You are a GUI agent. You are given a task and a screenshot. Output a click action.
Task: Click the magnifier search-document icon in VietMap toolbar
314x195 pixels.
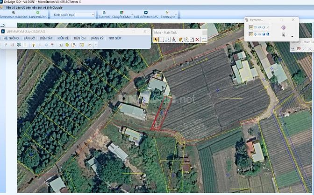(74, 45)
